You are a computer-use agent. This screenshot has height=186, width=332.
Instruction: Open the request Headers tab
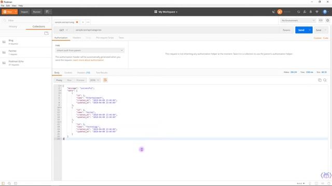click(77, 38)
